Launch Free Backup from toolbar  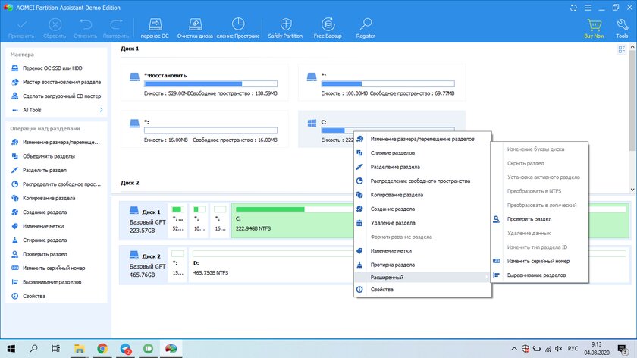click(x=328, y=28)
